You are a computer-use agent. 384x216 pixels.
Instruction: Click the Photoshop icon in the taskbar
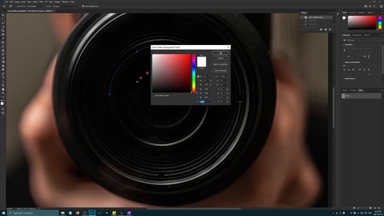(x=92, y=213)
